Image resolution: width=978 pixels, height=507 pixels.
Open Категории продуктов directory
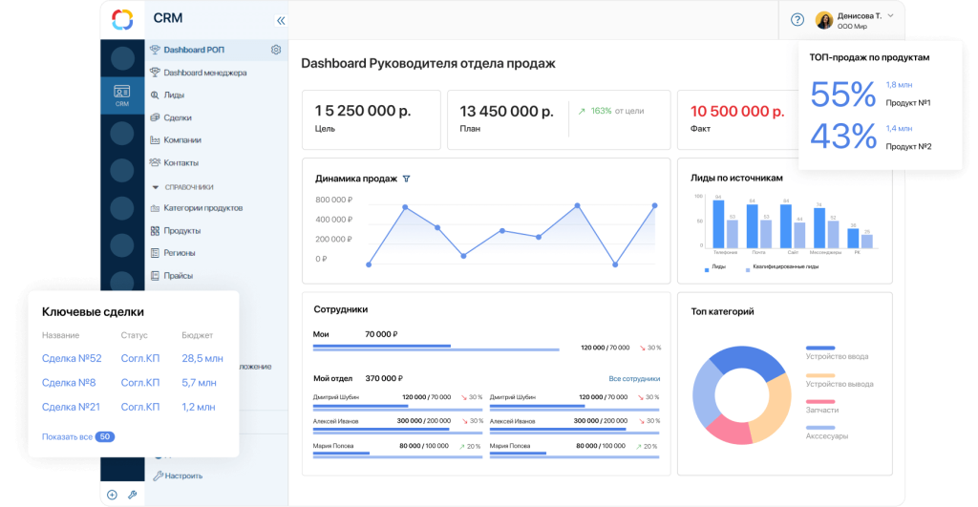coord(202,207)
